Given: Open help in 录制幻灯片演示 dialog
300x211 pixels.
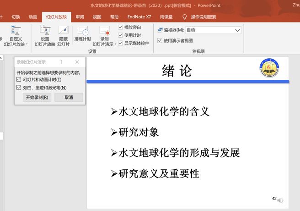Looking at the screenshot, I should click(x=61, y=62).
